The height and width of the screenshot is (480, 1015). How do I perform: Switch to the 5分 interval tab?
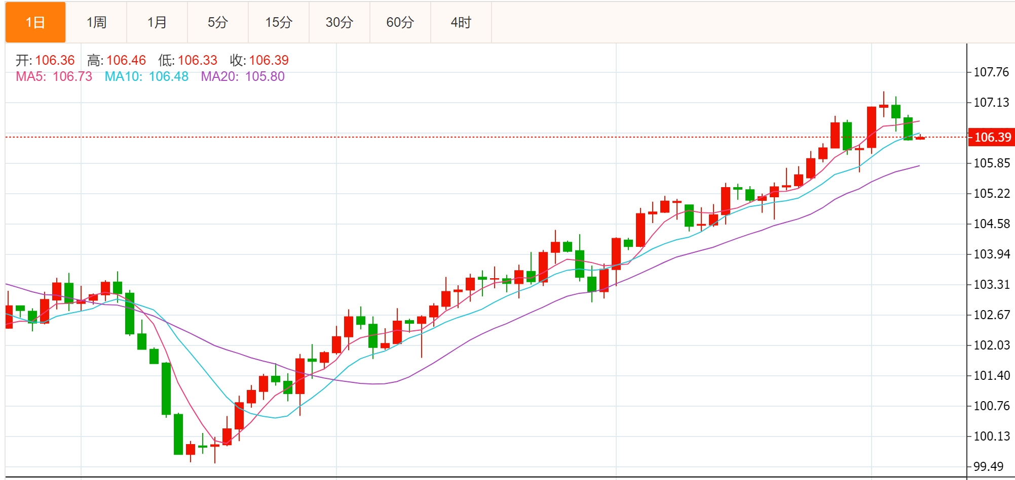218,22
